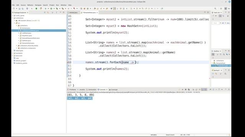Open the Run menu

point(57,5)
